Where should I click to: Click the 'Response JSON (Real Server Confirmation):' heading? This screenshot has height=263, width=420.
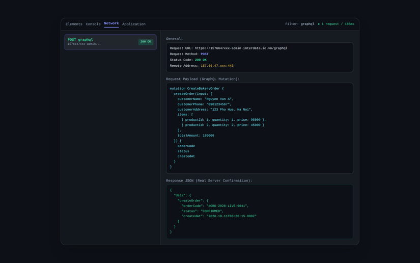[x=209, y=181]
